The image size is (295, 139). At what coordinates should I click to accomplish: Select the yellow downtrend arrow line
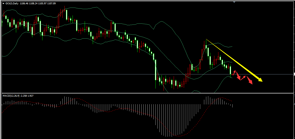234,60
